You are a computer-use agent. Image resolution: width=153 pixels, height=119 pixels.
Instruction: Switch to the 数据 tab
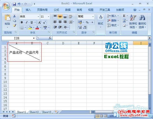pyautogui.click(x=68, y=10)
